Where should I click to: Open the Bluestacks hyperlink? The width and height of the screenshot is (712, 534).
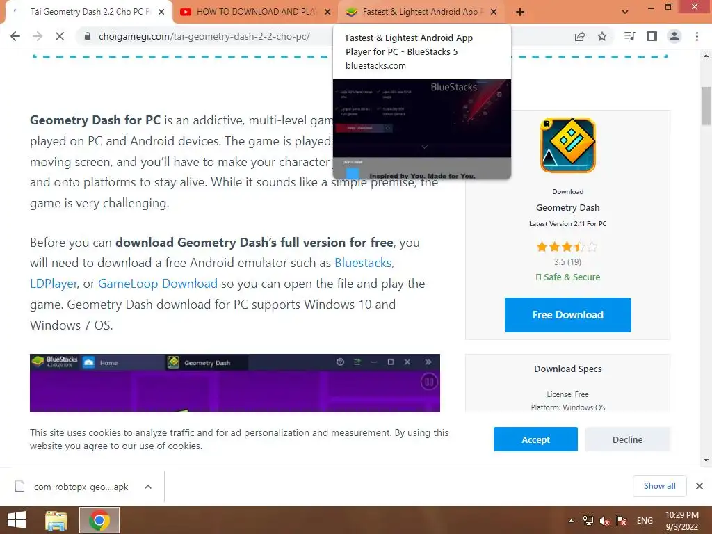[x=363, y=263]
